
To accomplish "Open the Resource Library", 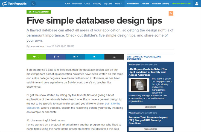I will (160, 4).
